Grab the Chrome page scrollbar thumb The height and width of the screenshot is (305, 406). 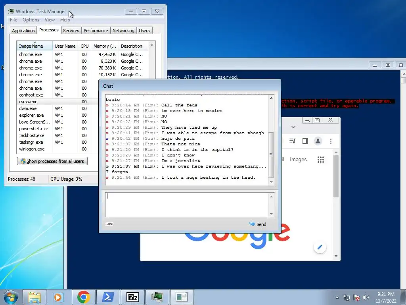(336, 176)
